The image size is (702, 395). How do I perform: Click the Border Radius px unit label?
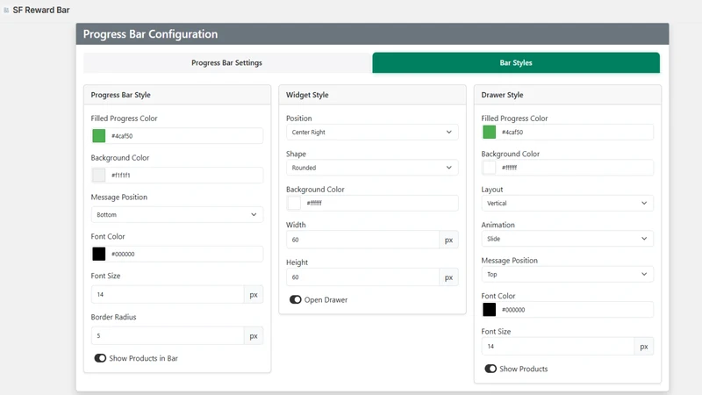click(254, 336)
